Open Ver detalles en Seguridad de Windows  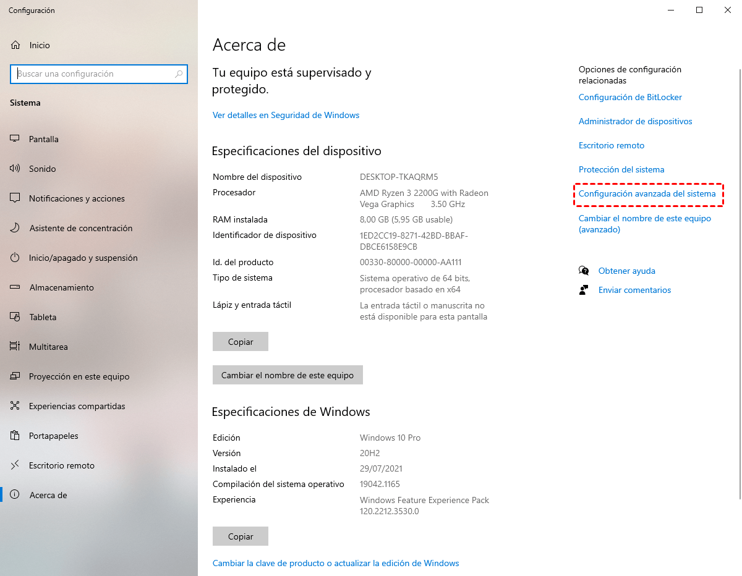pos(286,115)
